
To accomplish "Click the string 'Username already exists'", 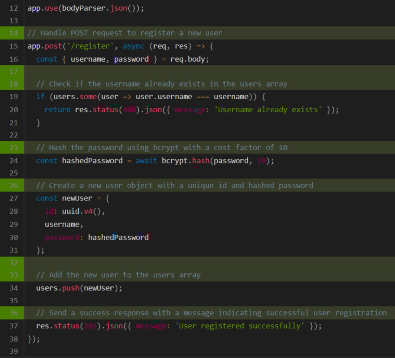I will [x=268, y=110].
